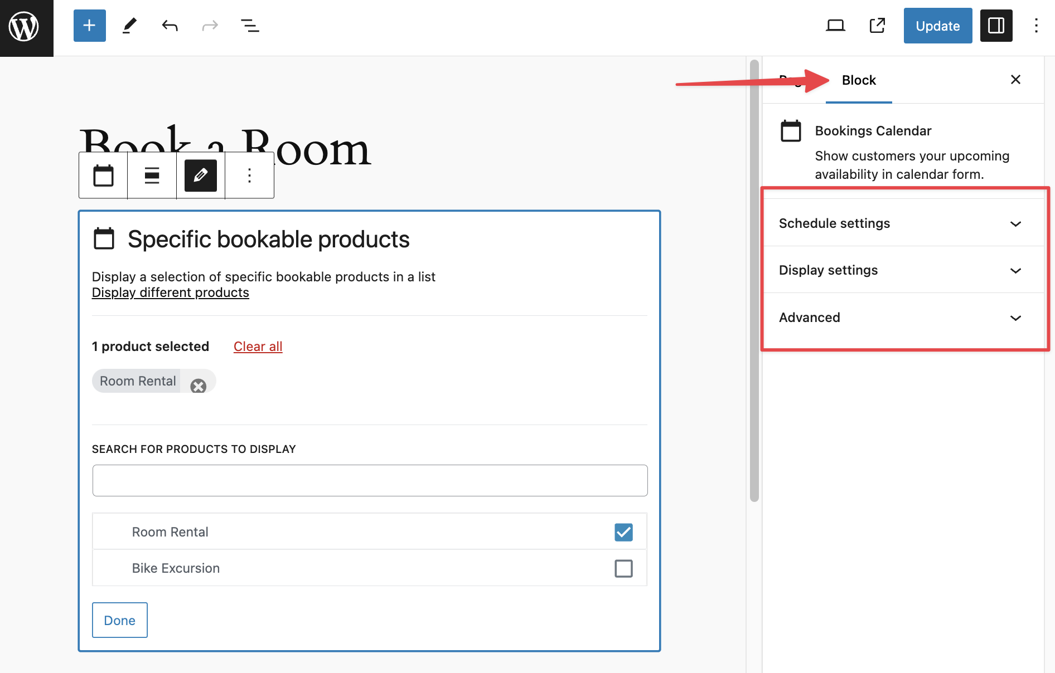The width and height of the screenshot is (1055, 673).
Task: Expand Schedule settings
Action: pos(903,223)
